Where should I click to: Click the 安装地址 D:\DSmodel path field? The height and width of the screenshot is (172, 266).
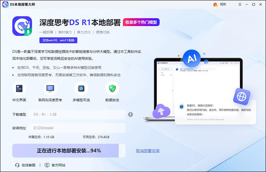77,128
